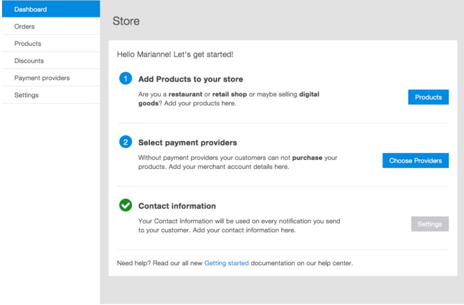The image size is (464, 305).
Task: Click the step 2 number badge
Action: (126, 142)
